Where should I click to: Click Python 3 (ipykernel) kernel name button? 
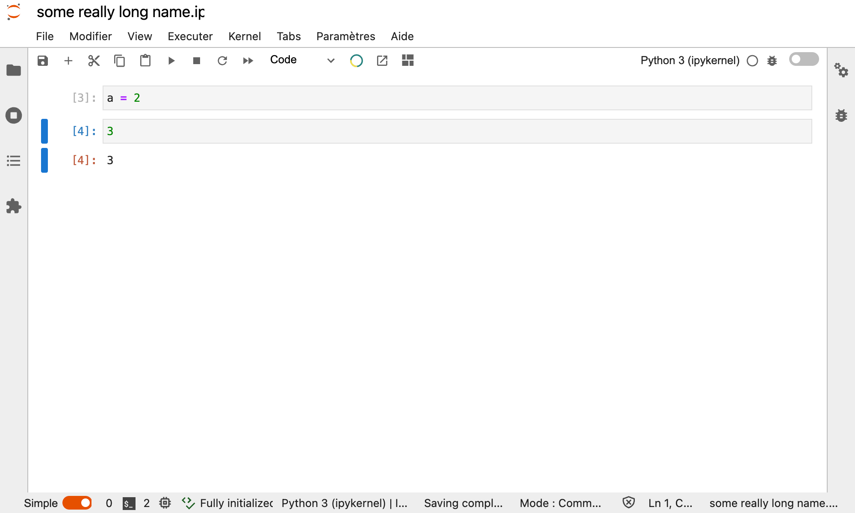click(690, 61)
